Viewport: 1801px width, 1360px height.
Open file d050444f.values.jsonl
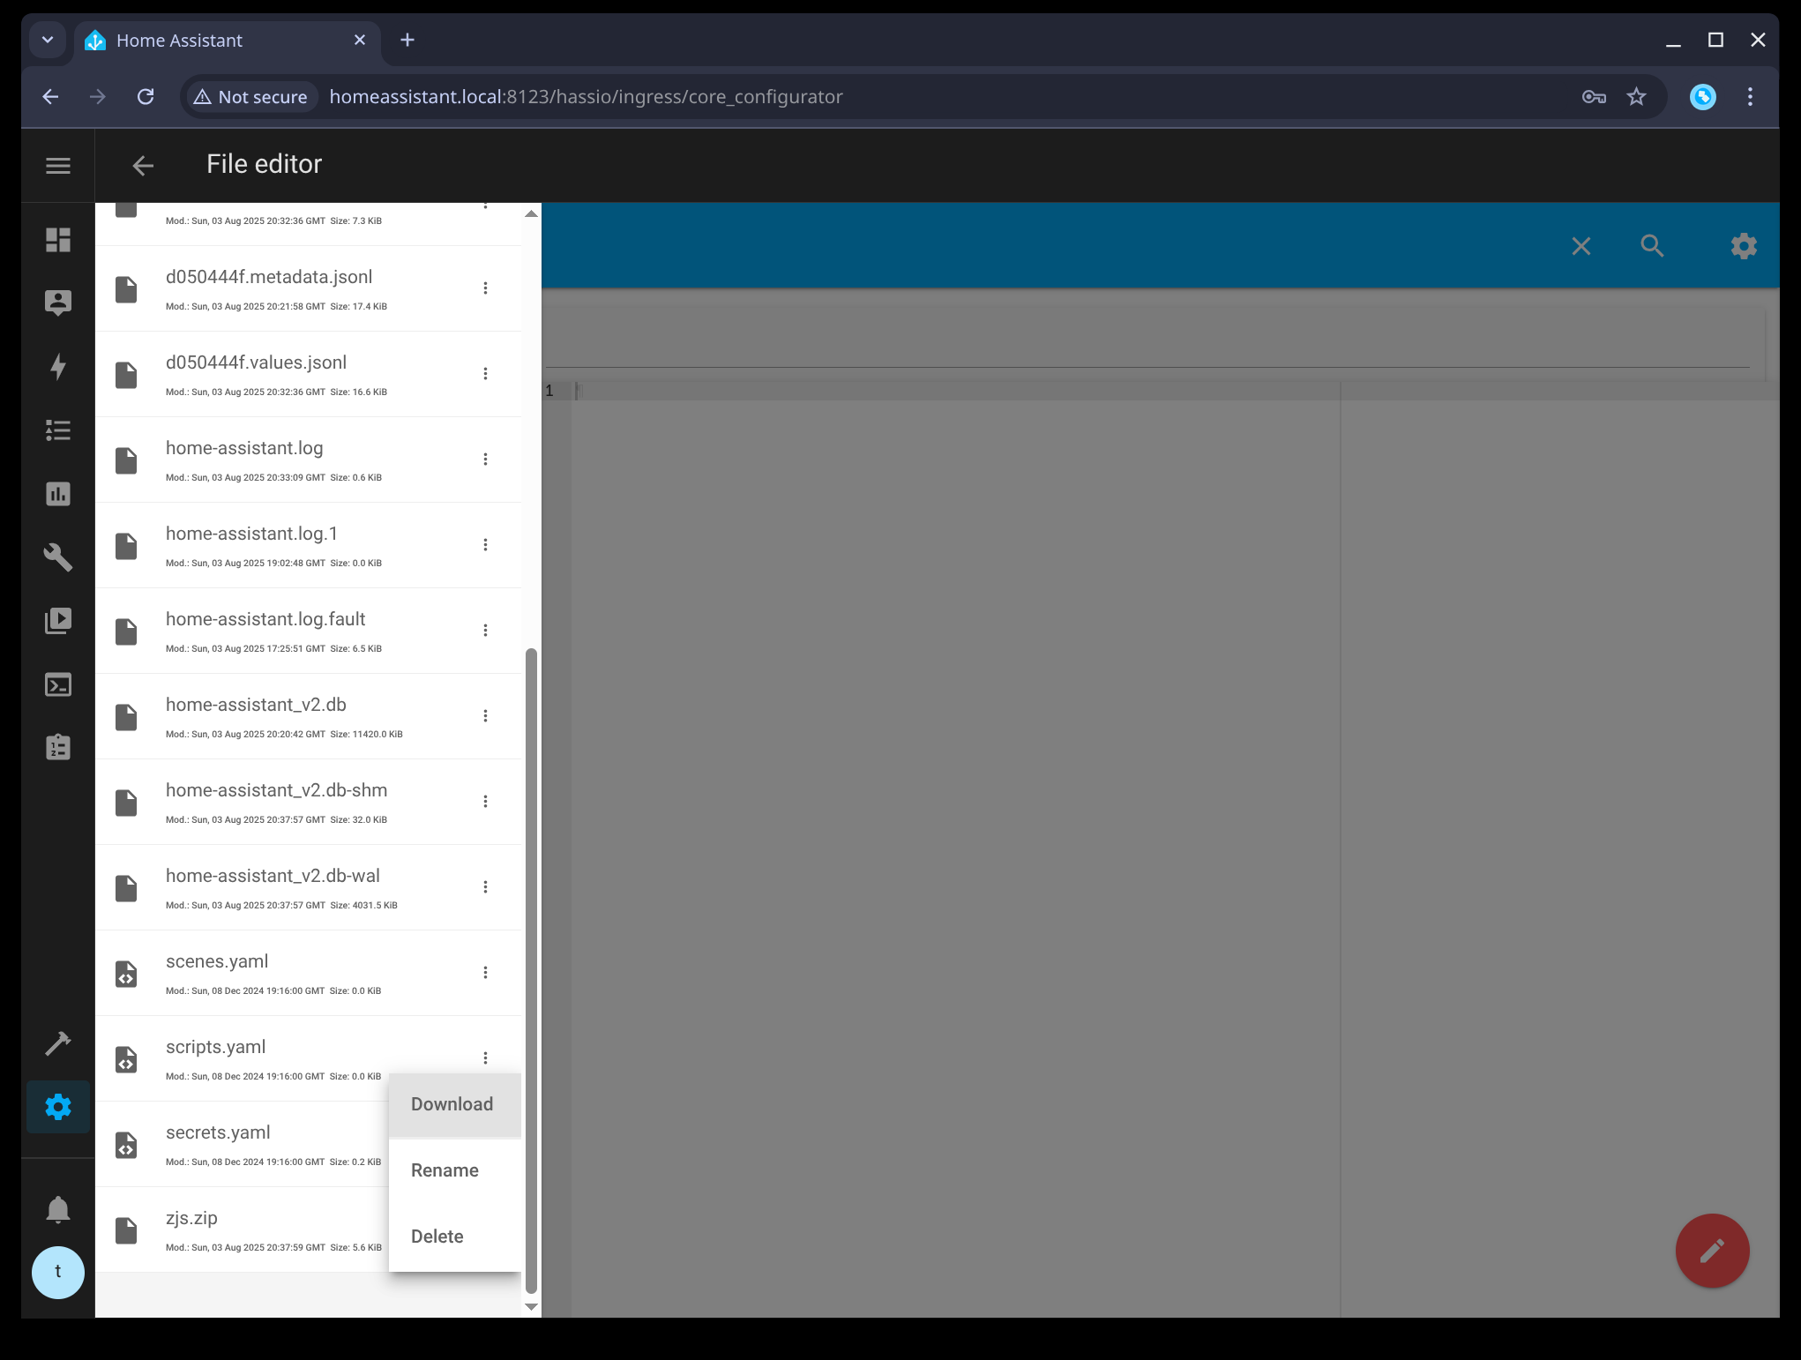pyautogui.click(x=309, y=374)
